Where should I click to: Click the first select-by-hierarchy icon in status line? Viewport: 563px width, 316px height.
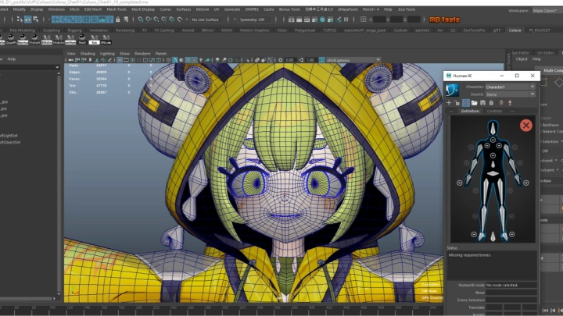click(x=19, y=20)
